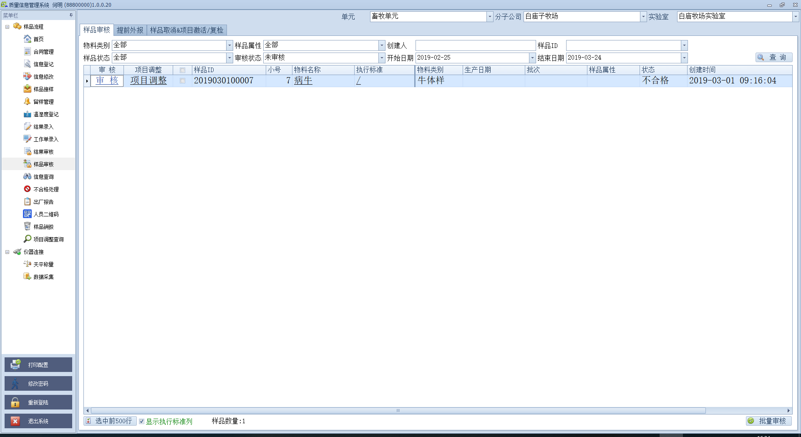Image resolution: width=801 pixels, height=437 pixels.
Task: Toggle the 显示执行标准列 checkbox
Action: (x=142, y=421)
